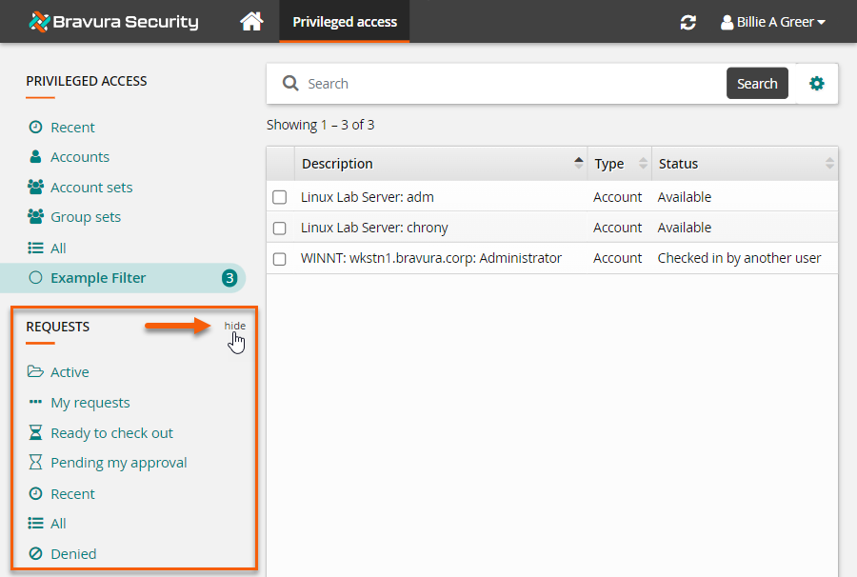Image resolution: width=857 pixels, height=577 pixels.
Task: Click the Account sets group icon
Action: (35, 188)
